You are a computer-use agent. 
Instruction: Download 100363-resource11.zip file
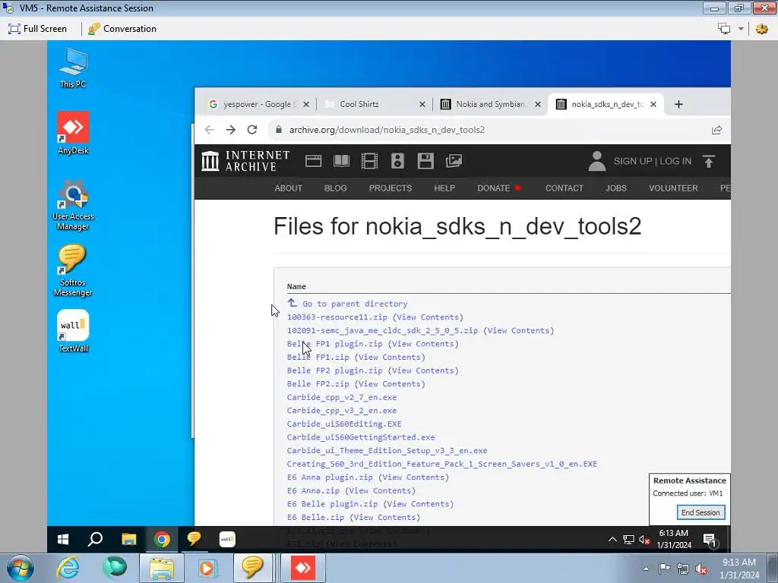pyautogui.click(x=337, y=317)
